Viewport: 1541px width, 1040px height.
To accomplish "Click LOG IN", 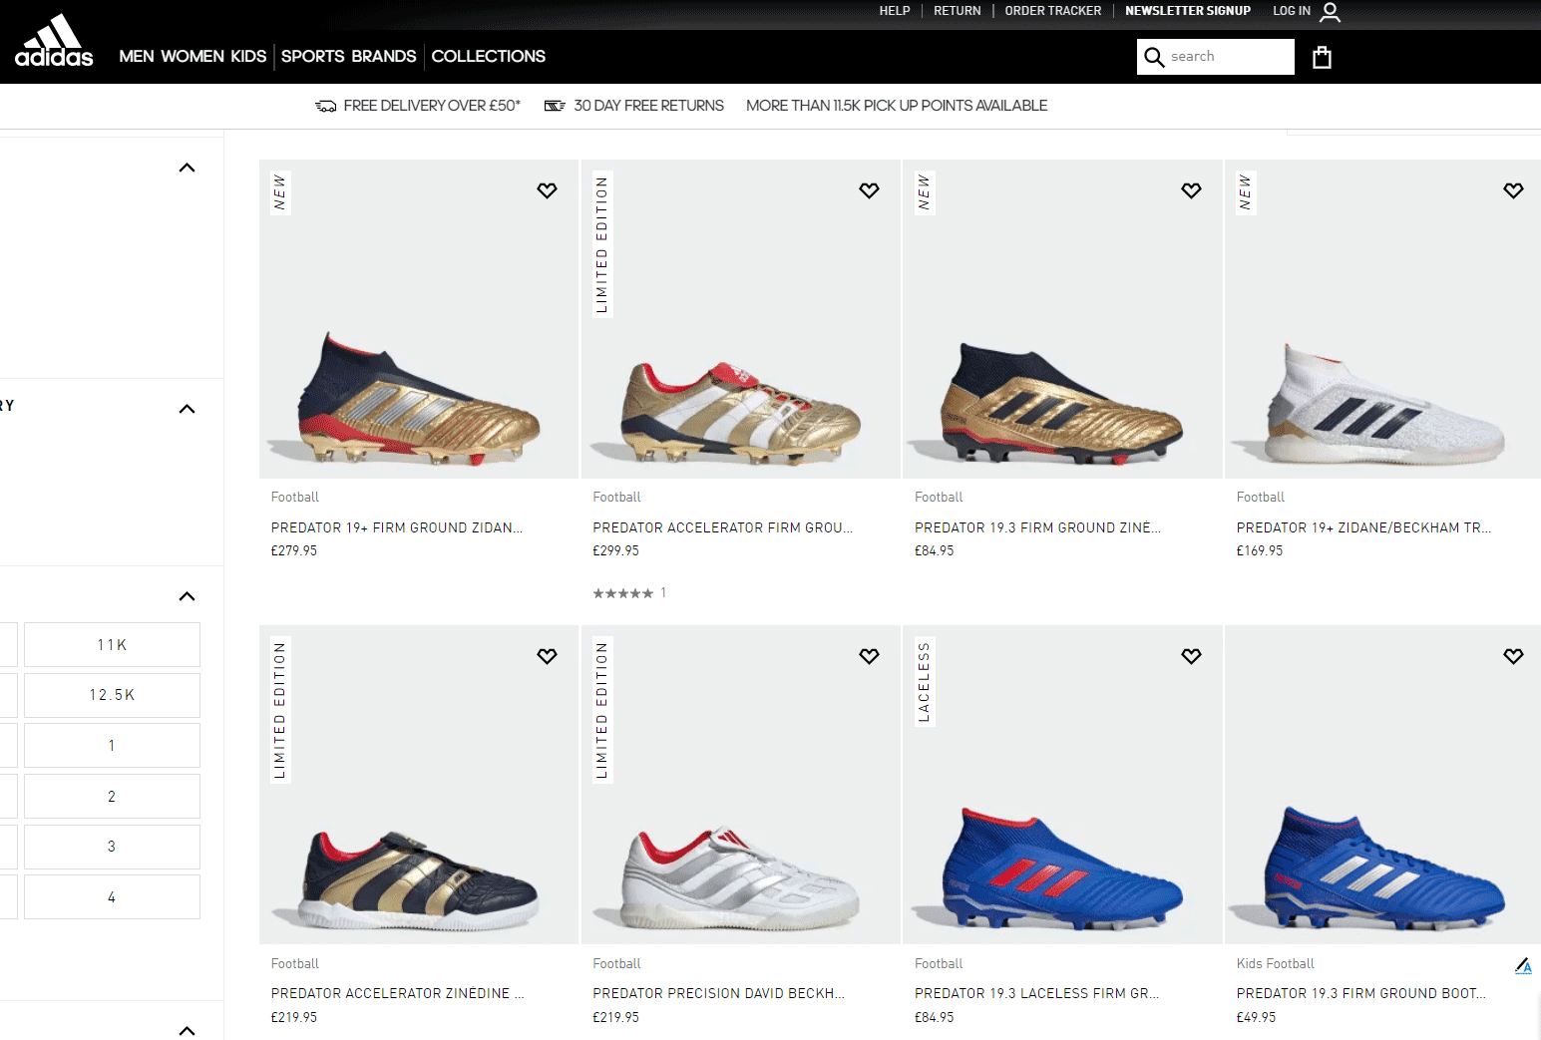I will (1292, 11).
